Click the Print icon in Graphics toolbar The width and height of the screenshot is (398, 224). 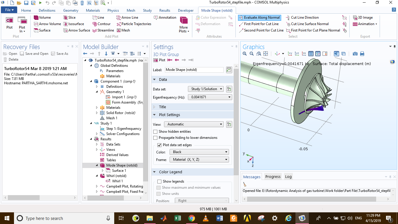click(362, 54)
